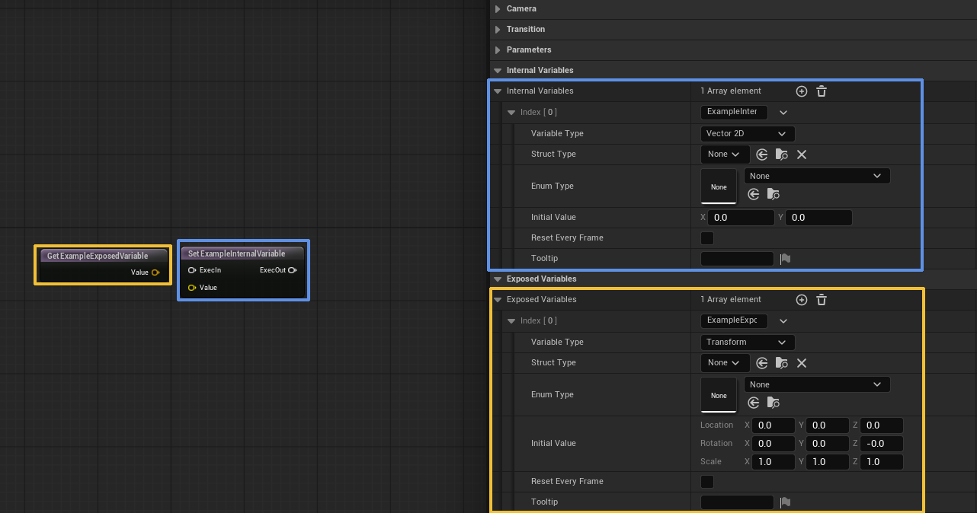Screen dimensions: 977x513
Task: Remove all Internal Variables array elements
Action: point(822,91)
